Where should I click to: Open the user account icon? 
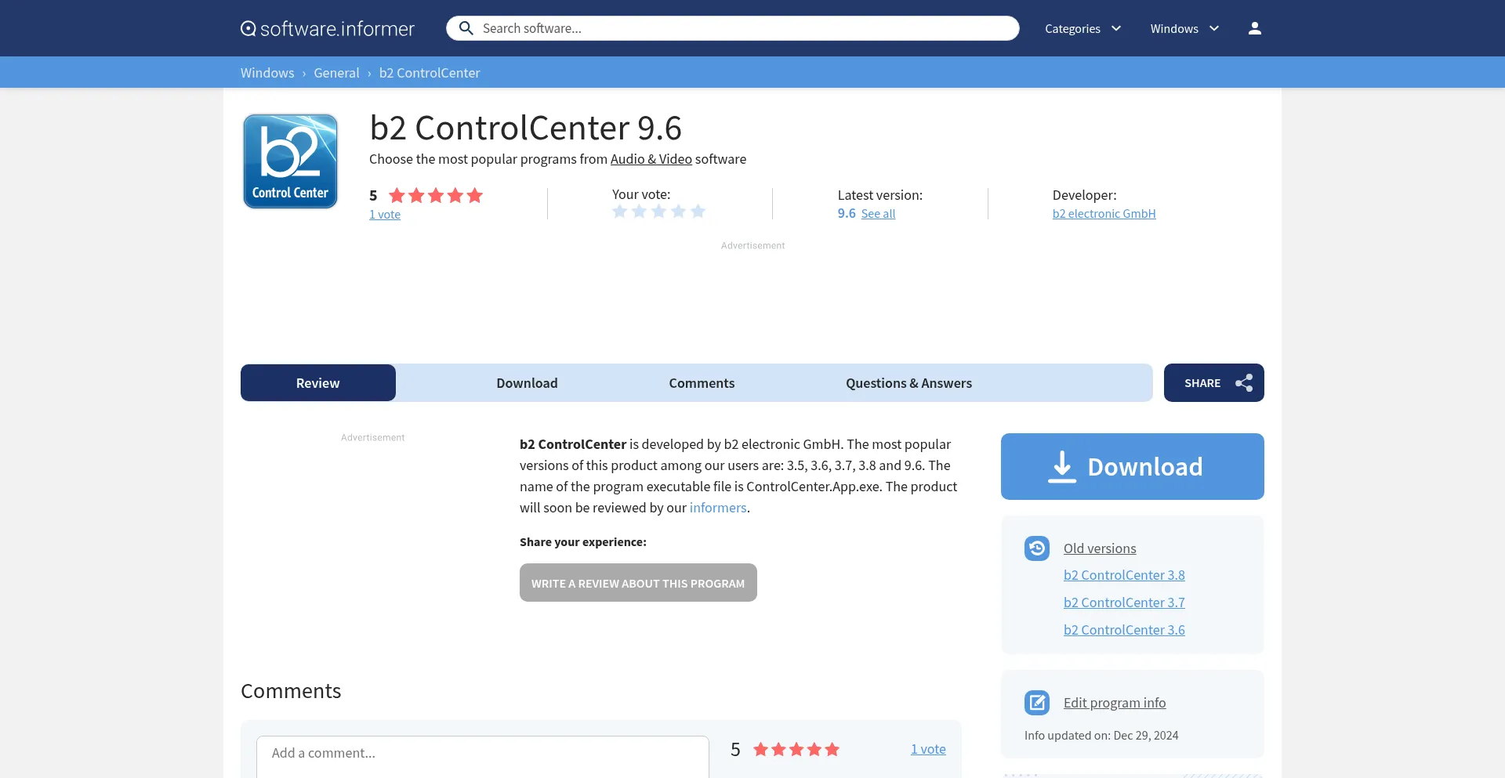pyautogui.click(x=1253, y=27)
